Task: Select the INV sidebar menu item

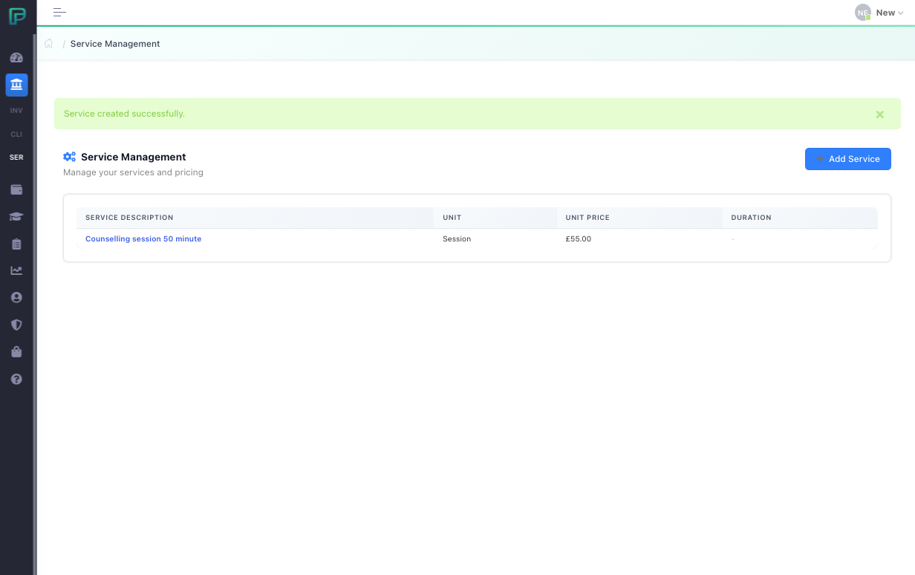Action: click(x=16, y=110)
